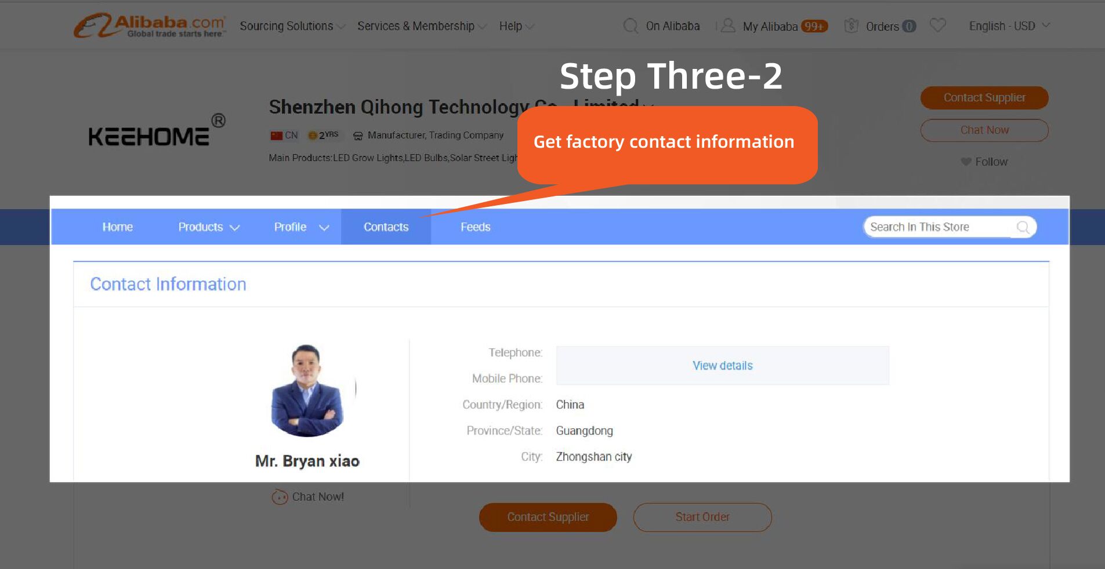
Task: Click the City value Zhongshan city
Action: pos(593,457)
